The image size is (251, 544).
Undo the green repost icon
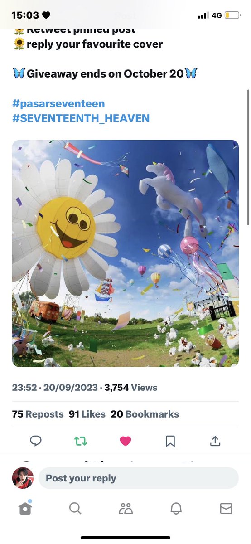tap(81, 441)
